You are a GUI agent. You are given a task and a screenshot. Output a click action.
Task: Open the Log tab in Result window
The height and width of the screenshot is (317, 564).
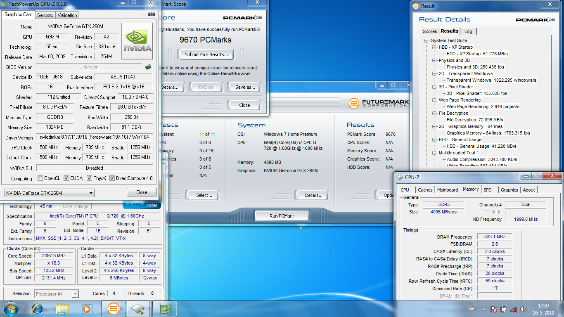(468, 31)
